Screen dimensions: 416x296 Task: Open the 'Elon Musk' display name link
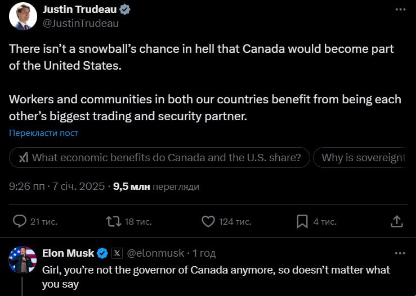coord(68,253)
